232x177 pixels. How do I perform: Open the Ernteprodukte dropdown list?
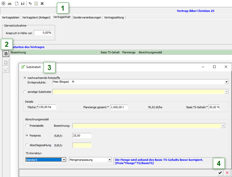point(227,82)
